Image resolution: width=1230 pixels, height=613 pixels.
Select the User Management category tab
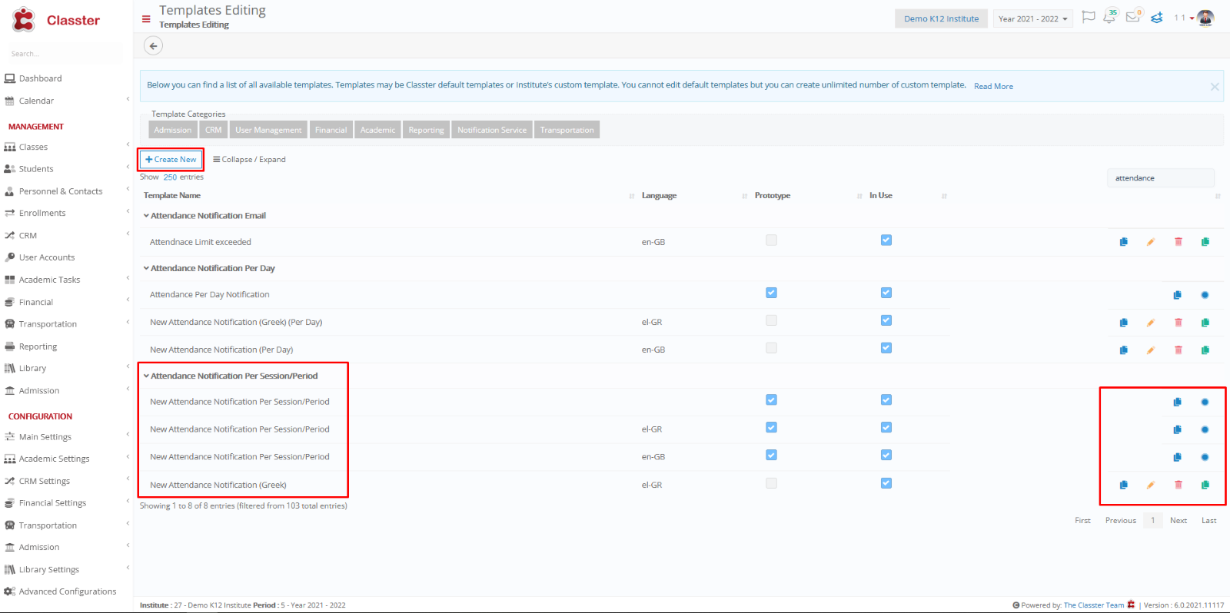[268, 130]
